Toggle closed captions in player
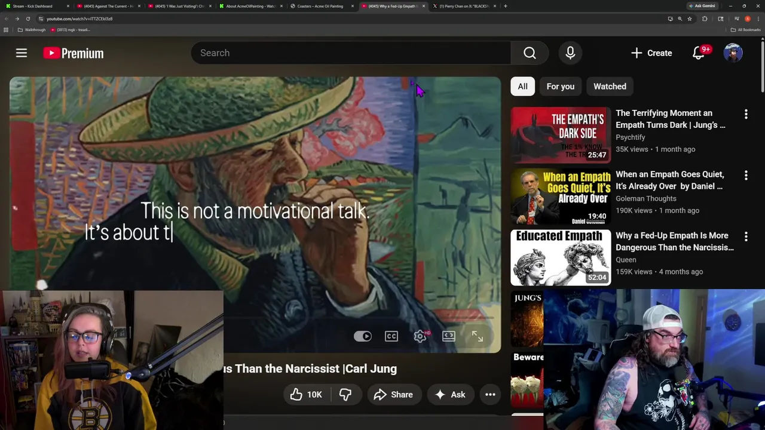765x430 pixels. [x=391, y=336]
